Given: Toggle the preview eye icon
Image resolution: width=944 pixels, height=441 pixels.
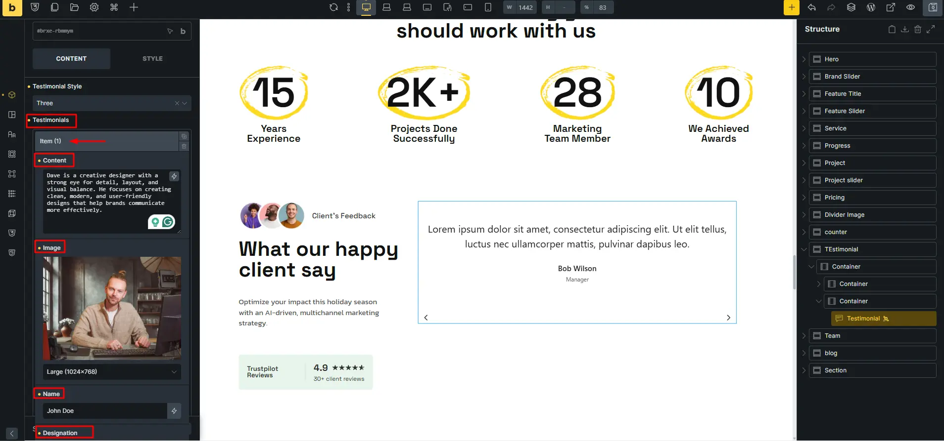Looking at the screenshot, I should [x=910, y=7].
